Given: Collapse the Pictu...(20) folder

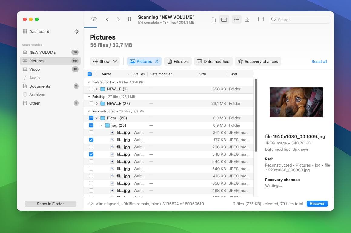Looking at the screenshot, I should [x=97, y=118].
